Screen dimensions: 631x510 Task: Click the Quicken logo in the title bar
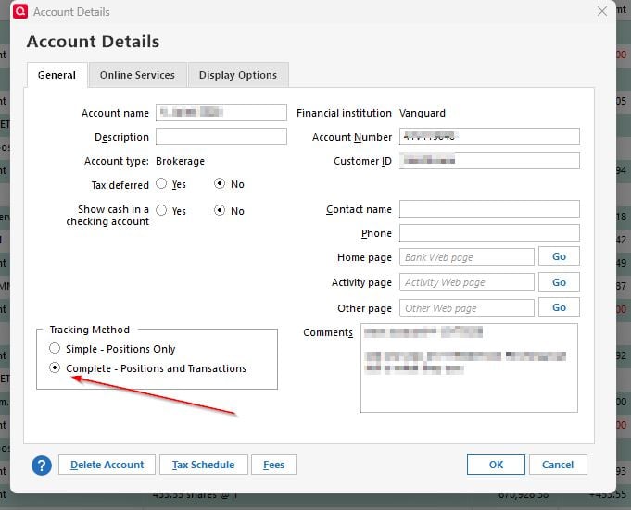(x=20, y=11)
